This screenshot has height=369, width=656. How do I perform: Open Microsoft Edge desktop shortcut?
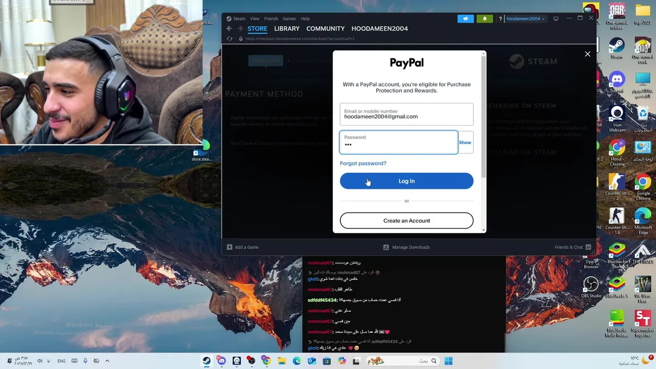(x=643, y=221)
